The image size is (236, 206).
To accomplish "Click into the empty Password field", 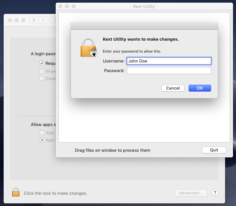I will pos(169,70).
